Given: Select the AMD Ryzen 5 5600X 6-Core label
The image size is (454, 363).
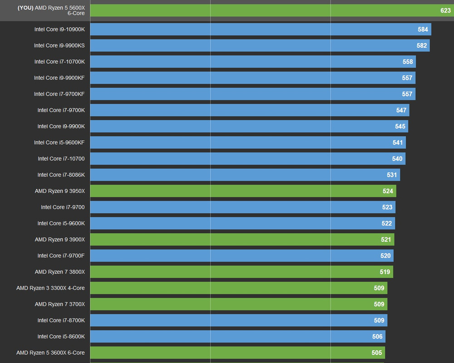Looking at the screenshot, I should (x=51, y=10).
